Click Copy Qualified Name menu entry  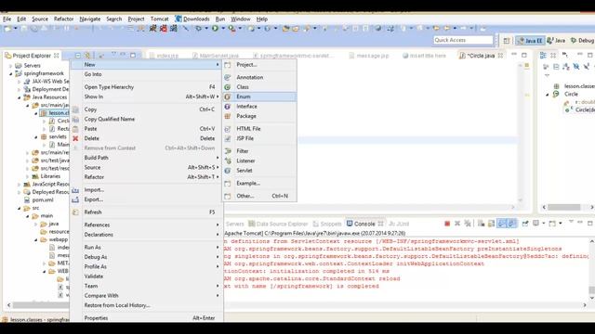tap(110, 120)
